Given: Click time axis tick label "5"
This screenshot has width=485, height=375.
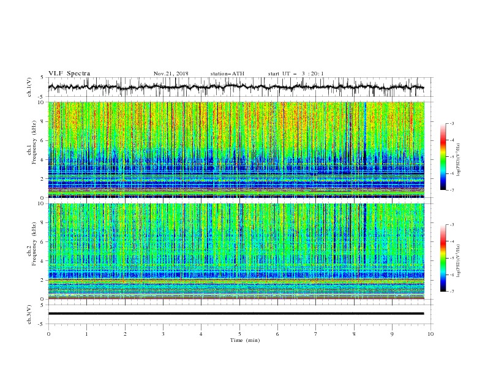Looking at the screenshot, I should (239, 334).
